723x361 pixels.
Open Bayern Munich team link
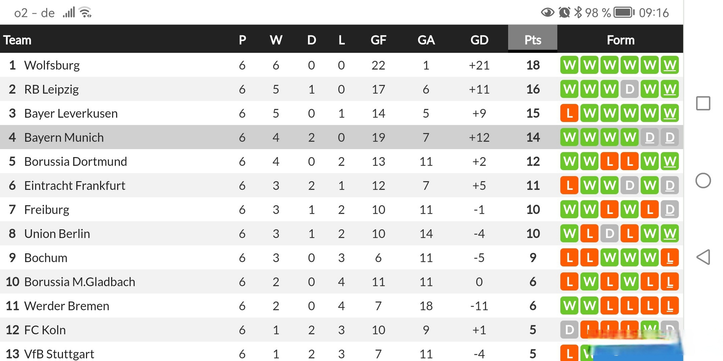[64, 137]
